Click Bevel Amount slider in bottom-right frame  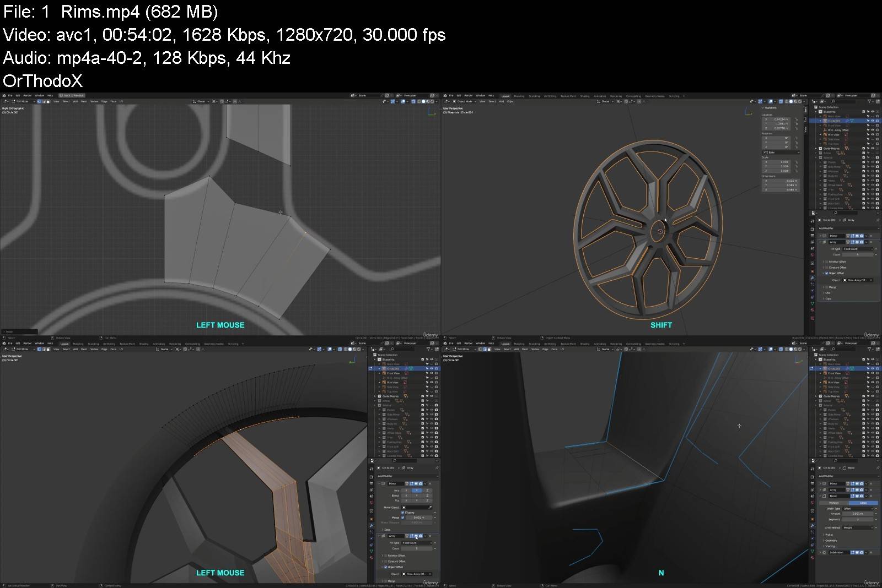click(858, 514)
